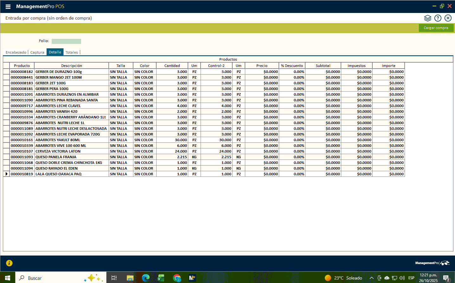
Task: Show hidden system tray icons
Action: [x=371, y=278]
